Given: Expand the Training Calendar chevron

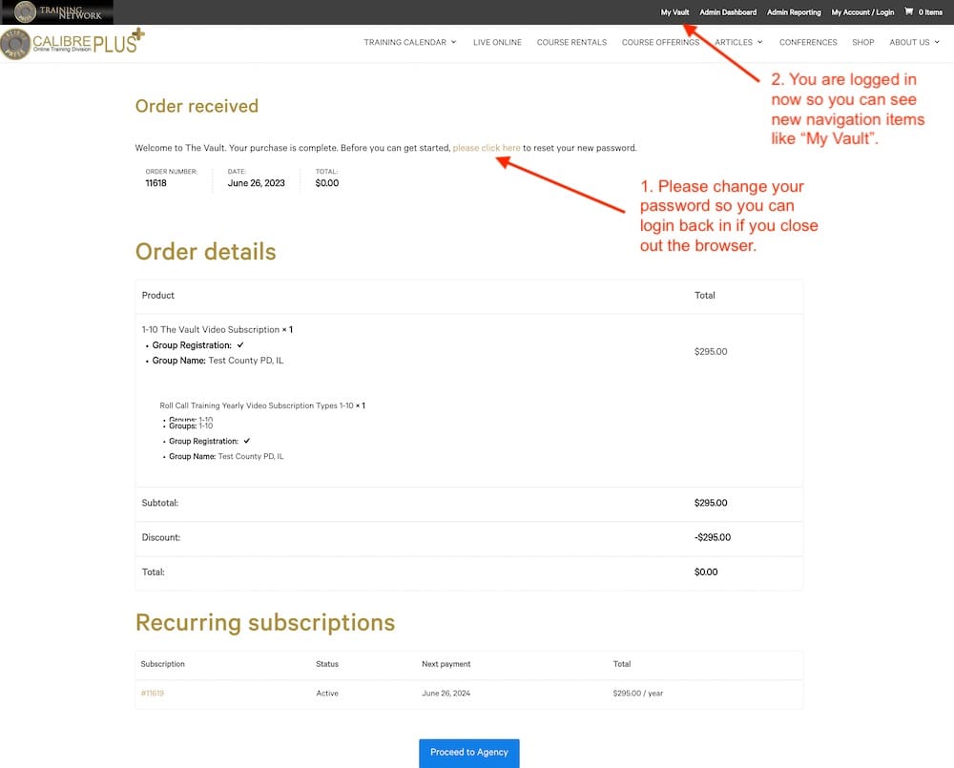Looking at the screenshot, I should point(453,42).
